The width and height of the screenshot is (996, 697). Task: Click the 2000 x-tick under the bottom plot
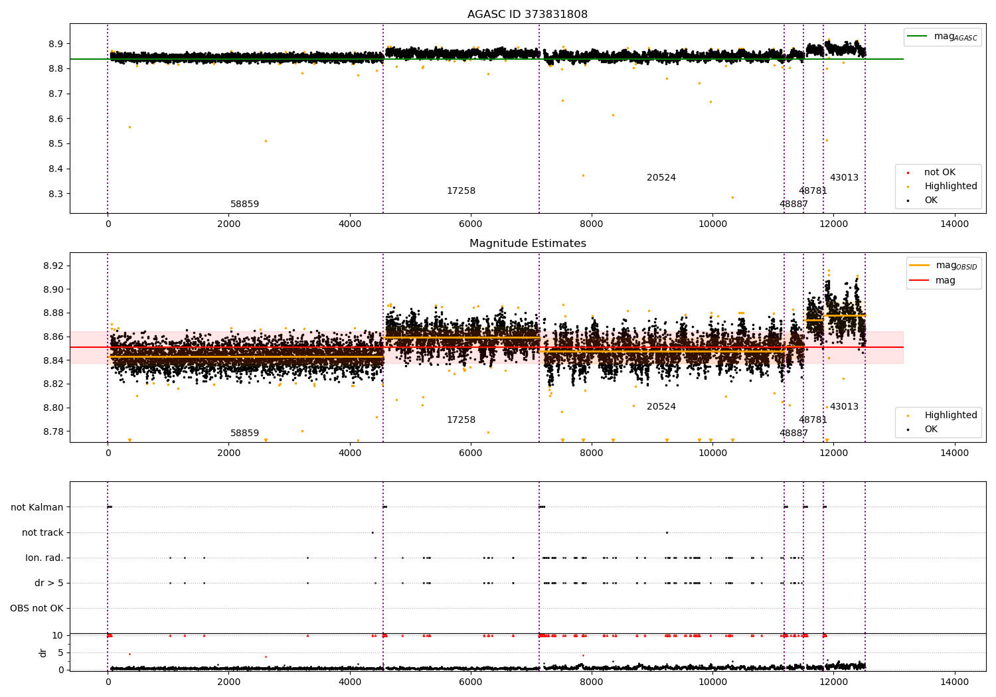tap(228, 682)
